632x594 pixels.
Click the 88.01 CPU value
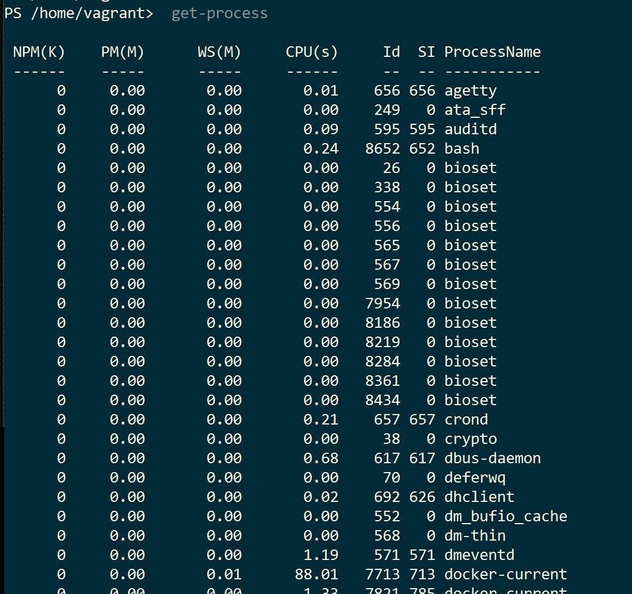[316, 575]
